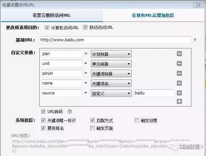Remove the pinyin parameter row
The height and width of the screenshot is (156, 206).
pyautogui.click(x=179, y=73)
